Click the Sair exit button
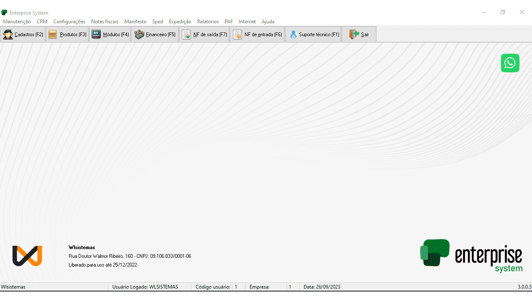This screenshot has height=299, width=532. point(359,35)
